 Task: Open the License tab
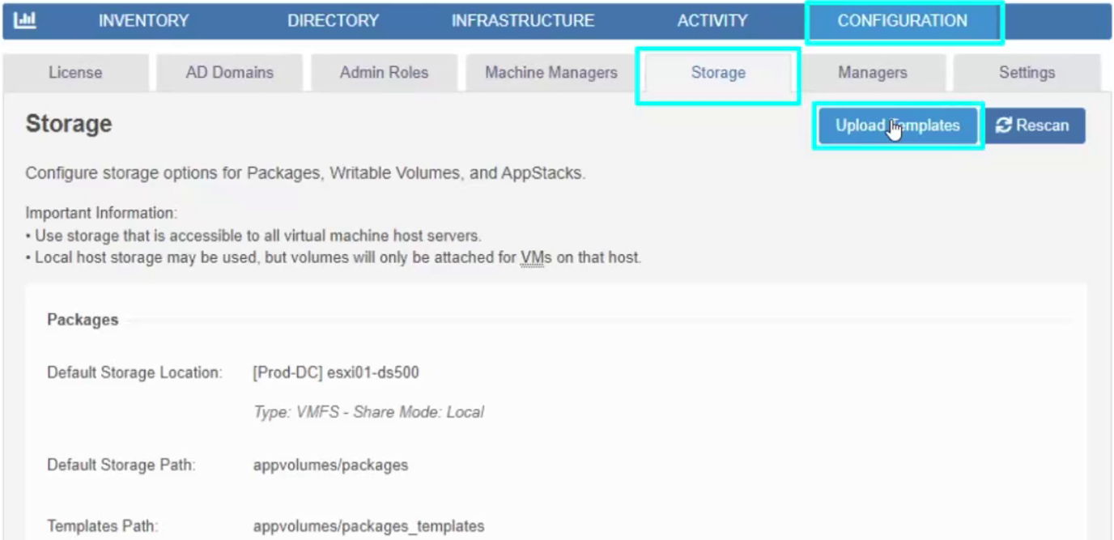pos(75,73)
